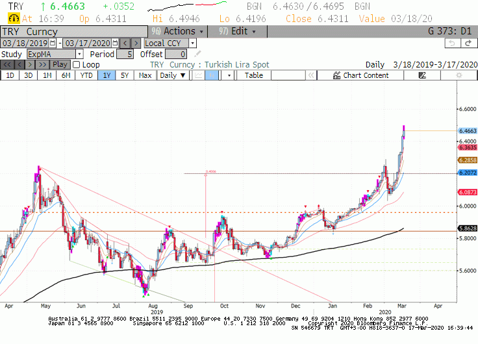
Task: Click the Play button
Action: click(x=60, y=65)
